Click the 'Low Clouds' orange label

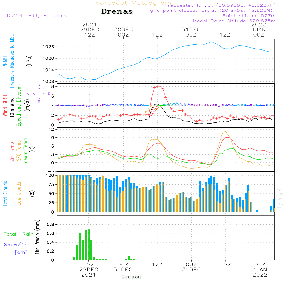19,194
